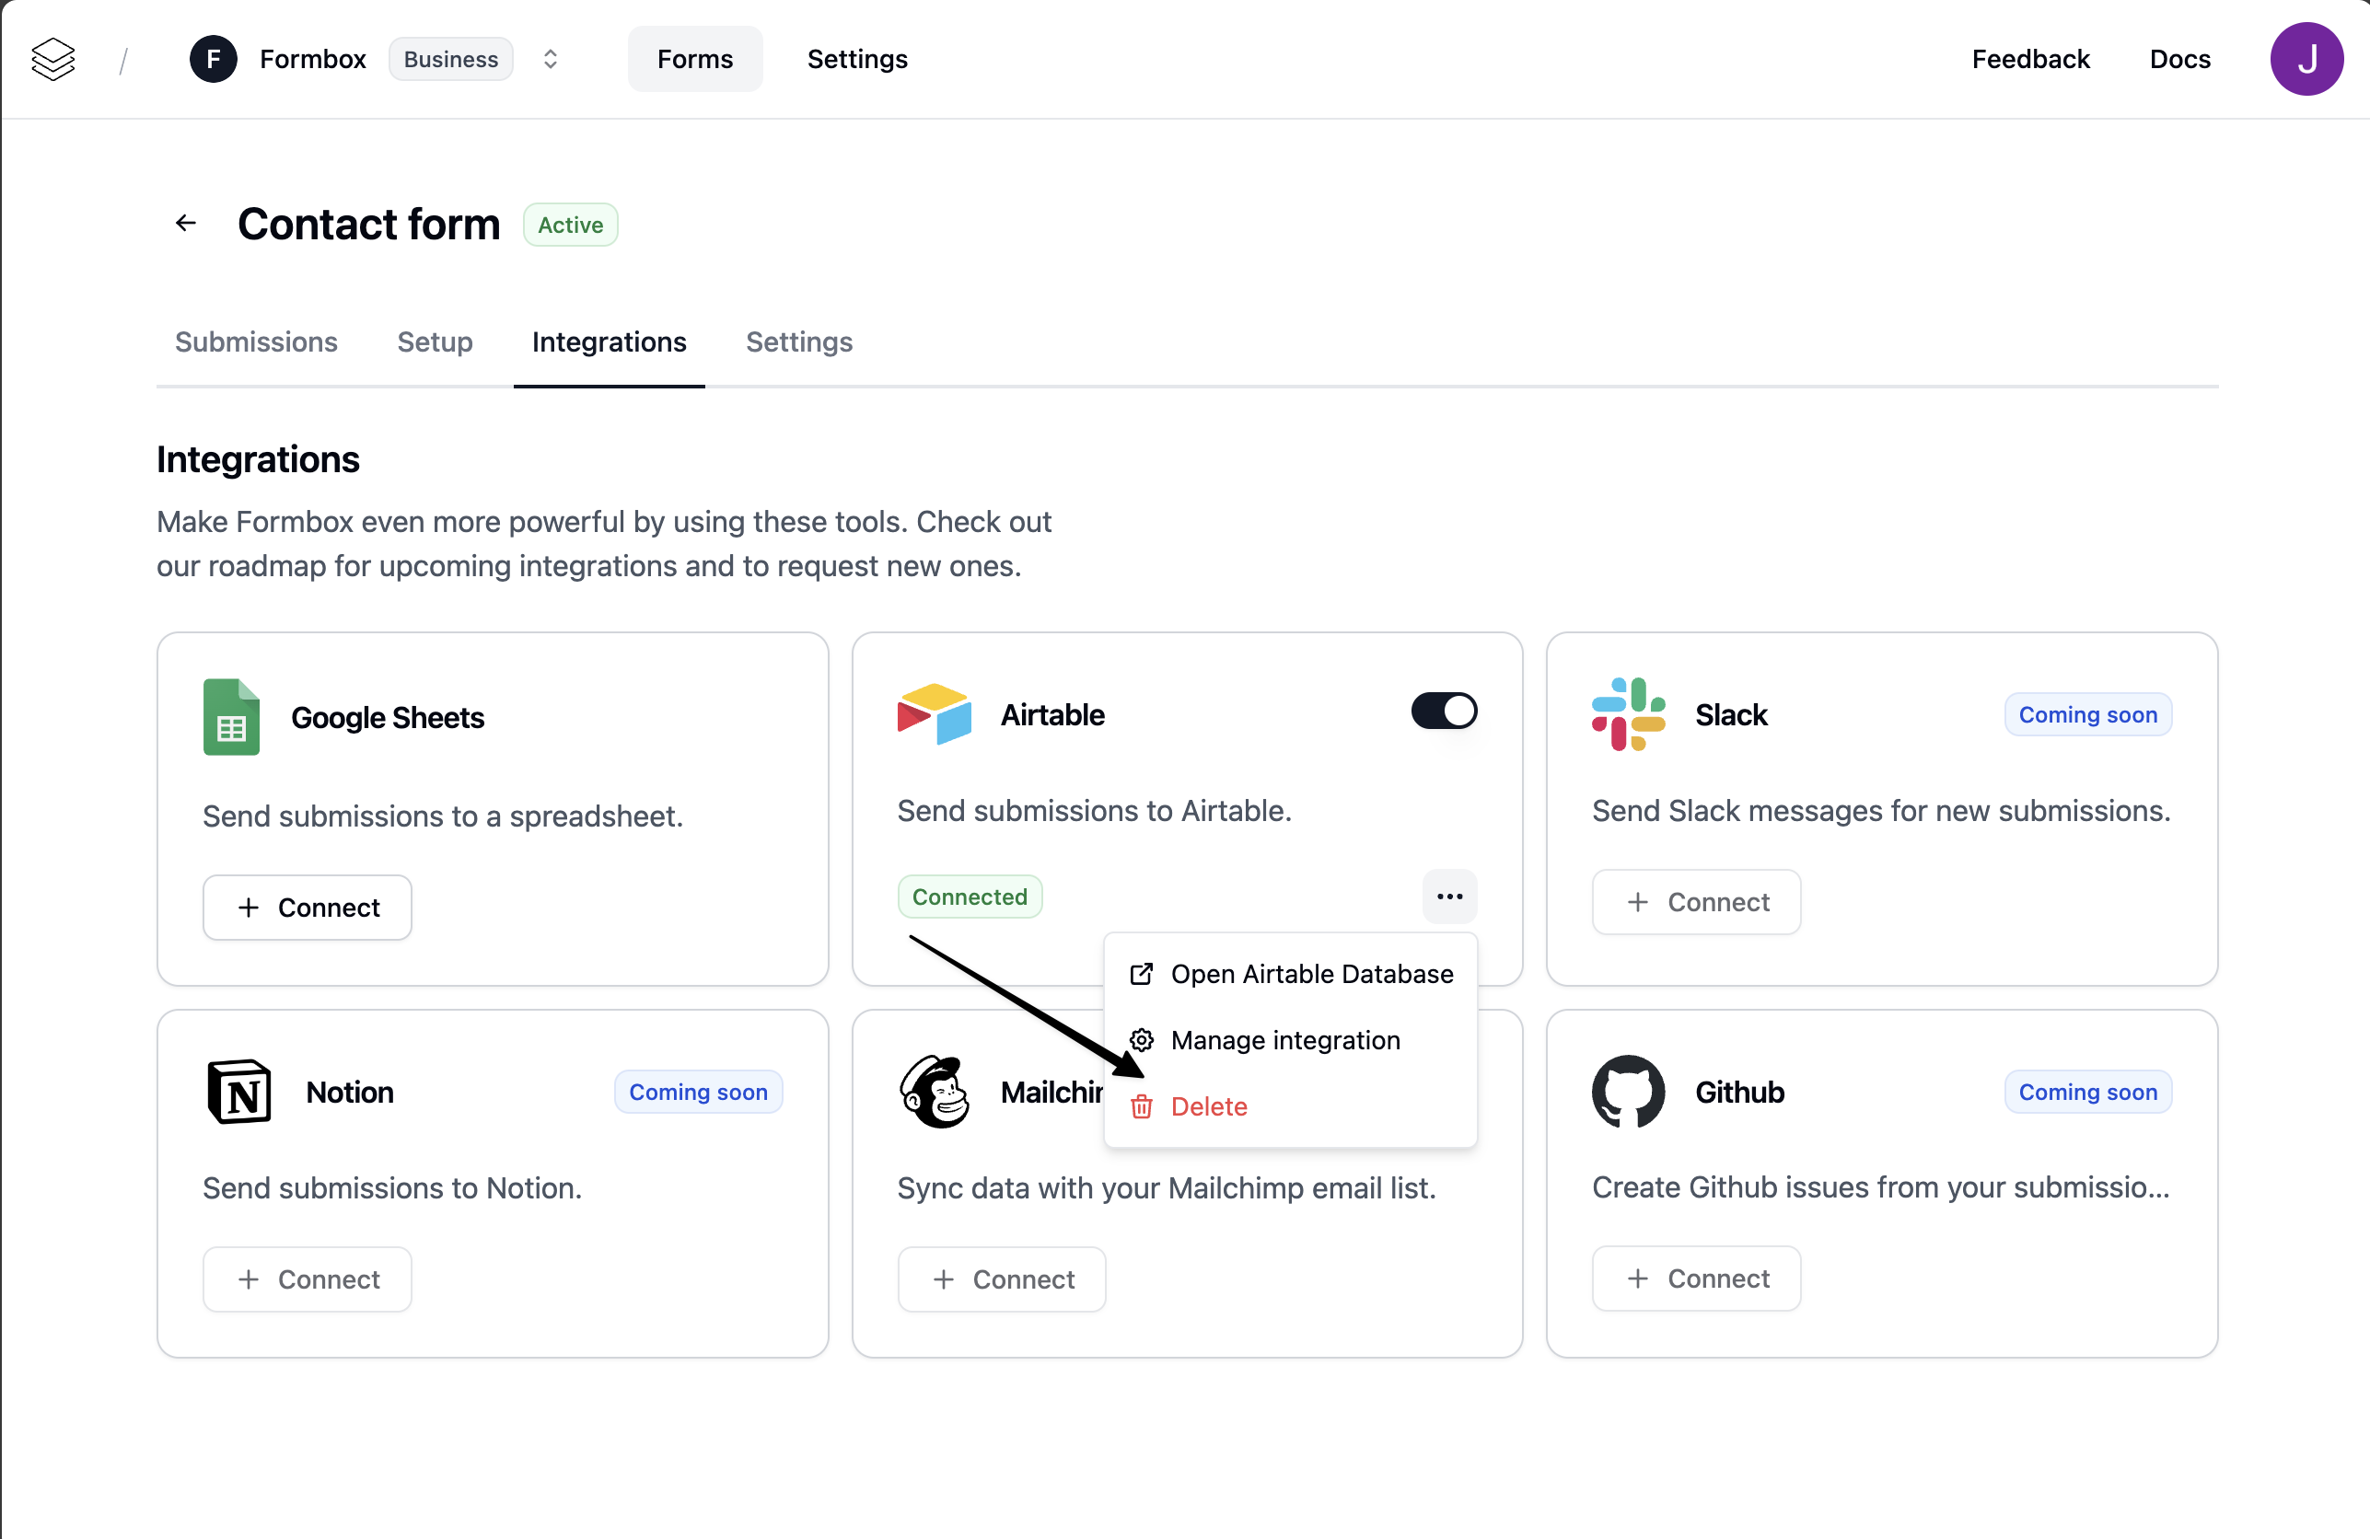
Task: Click the Google Sheets icon
Action: click(231, 717)
